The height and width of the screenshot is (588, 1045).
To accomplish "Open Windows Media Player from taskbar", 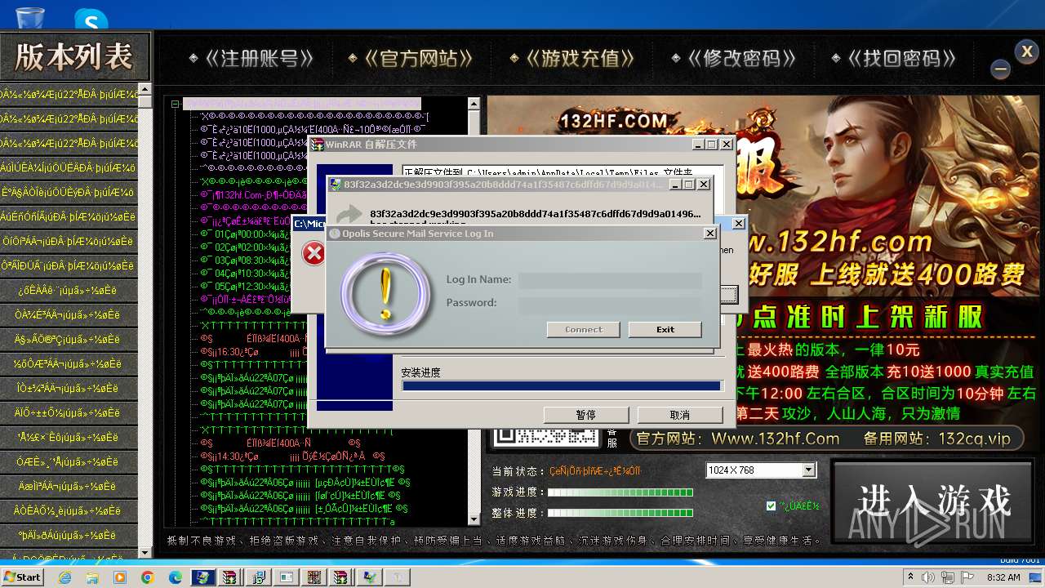I will [120, 577].
